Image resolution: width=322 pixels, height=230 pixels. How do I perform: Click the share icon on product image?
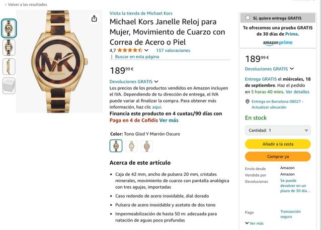coord(94,19)
